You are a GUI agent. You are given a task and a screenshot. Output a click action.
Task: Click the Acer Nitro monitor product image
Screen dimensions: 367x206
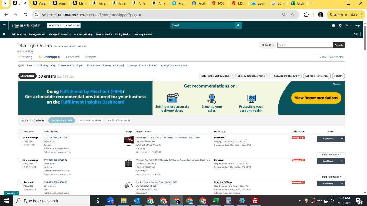tap(129, 141)
